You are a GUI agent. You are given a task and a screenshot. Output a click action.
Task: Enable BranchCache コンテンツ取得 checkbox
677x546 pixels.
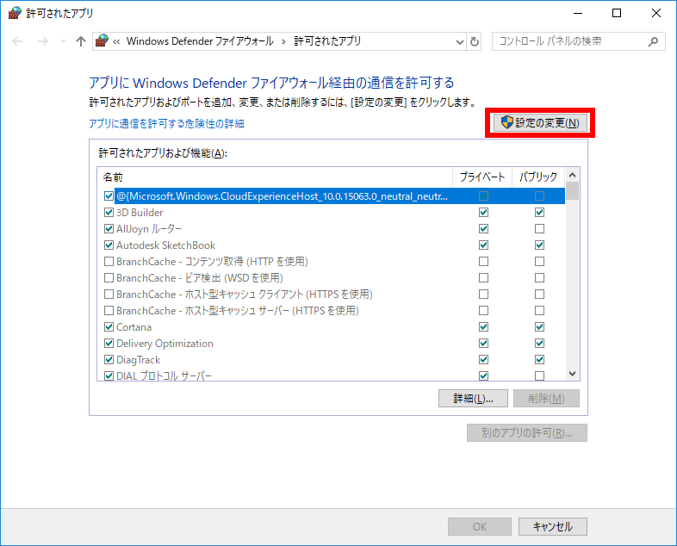tap(109, 262)
